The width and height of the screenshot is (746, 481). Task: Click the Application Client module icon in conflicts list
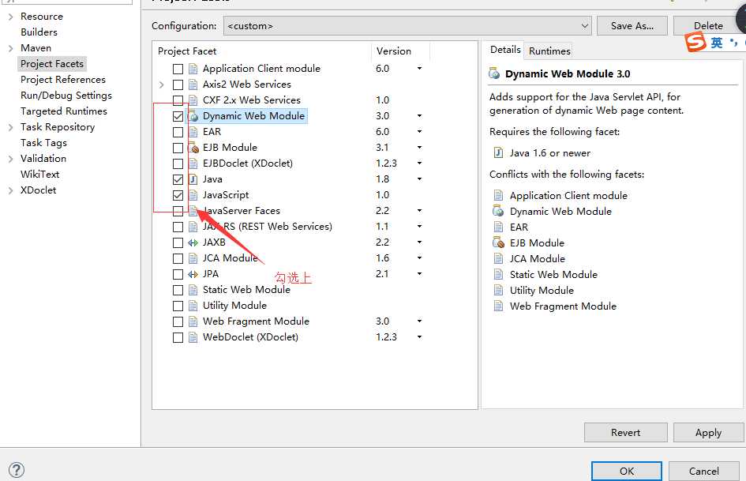(x=498, y=195)
